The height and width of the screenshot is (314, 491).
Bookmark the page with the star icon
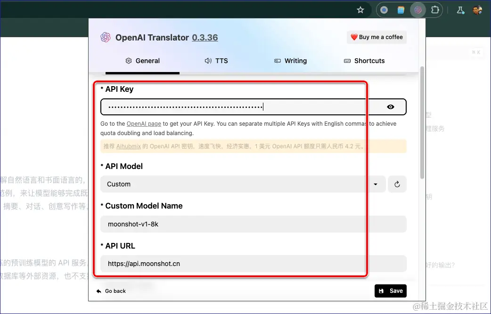[360, 10]
